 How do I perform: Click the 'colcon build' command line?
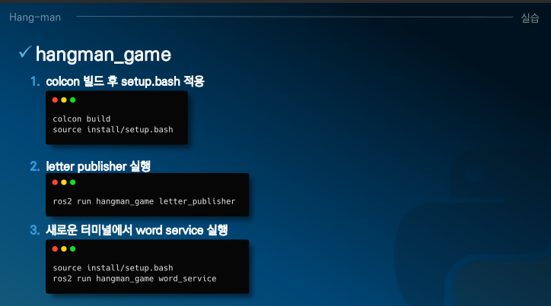(x=81, y=118)
